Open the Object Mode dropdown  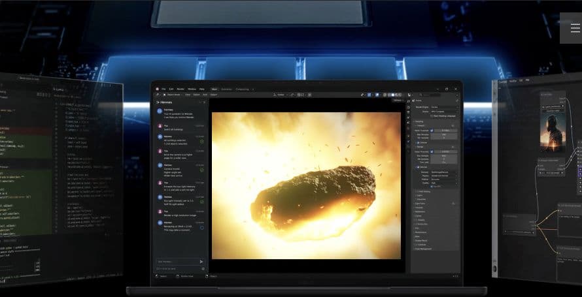(x=174, y=95)
